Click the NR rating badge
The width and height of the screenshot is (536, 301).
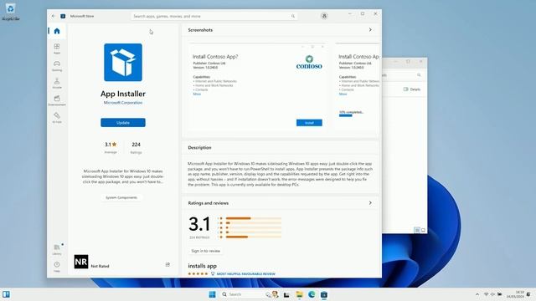(x=81, y=262)
